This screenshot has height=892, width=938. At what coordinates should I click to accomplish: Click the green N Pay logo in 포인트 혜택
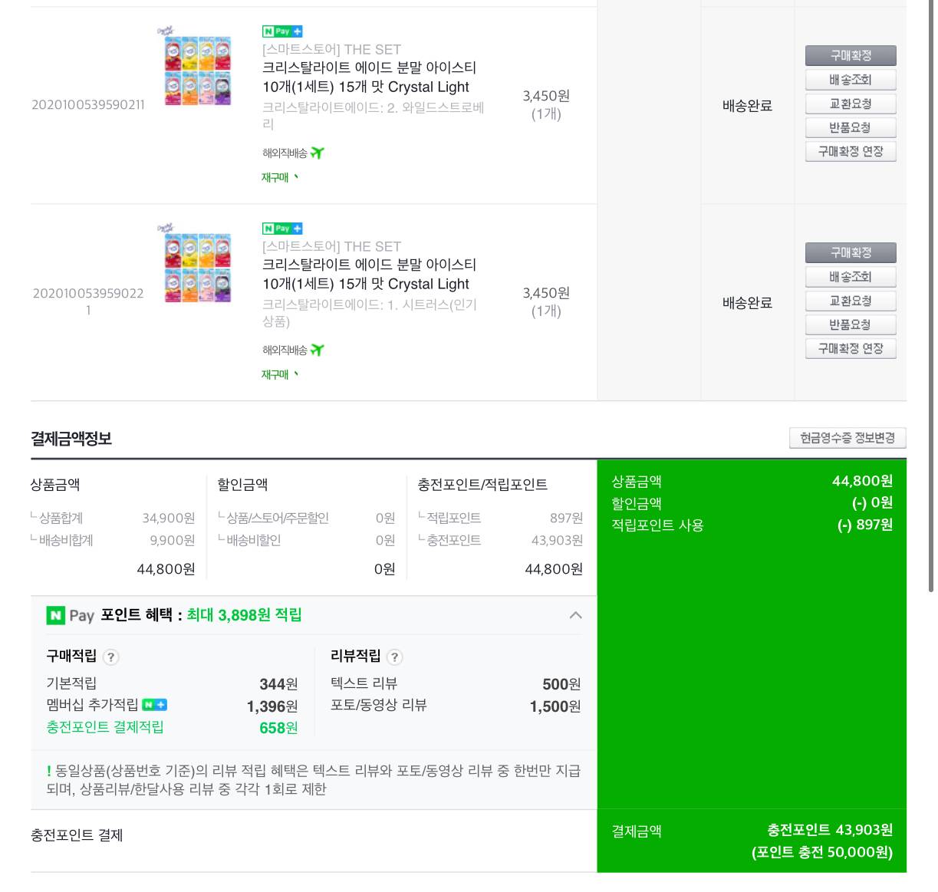[56, 615]
